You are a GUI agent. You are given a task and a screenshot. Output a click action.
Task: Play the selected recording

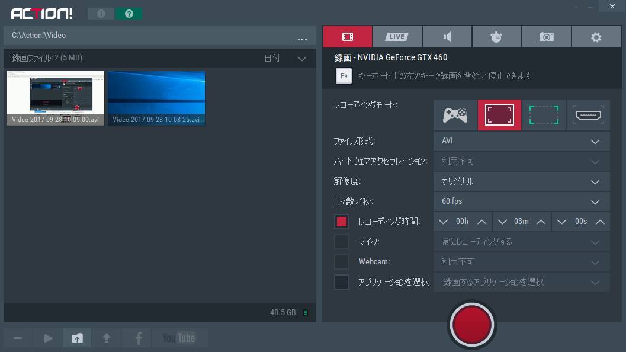click(49, 338)
